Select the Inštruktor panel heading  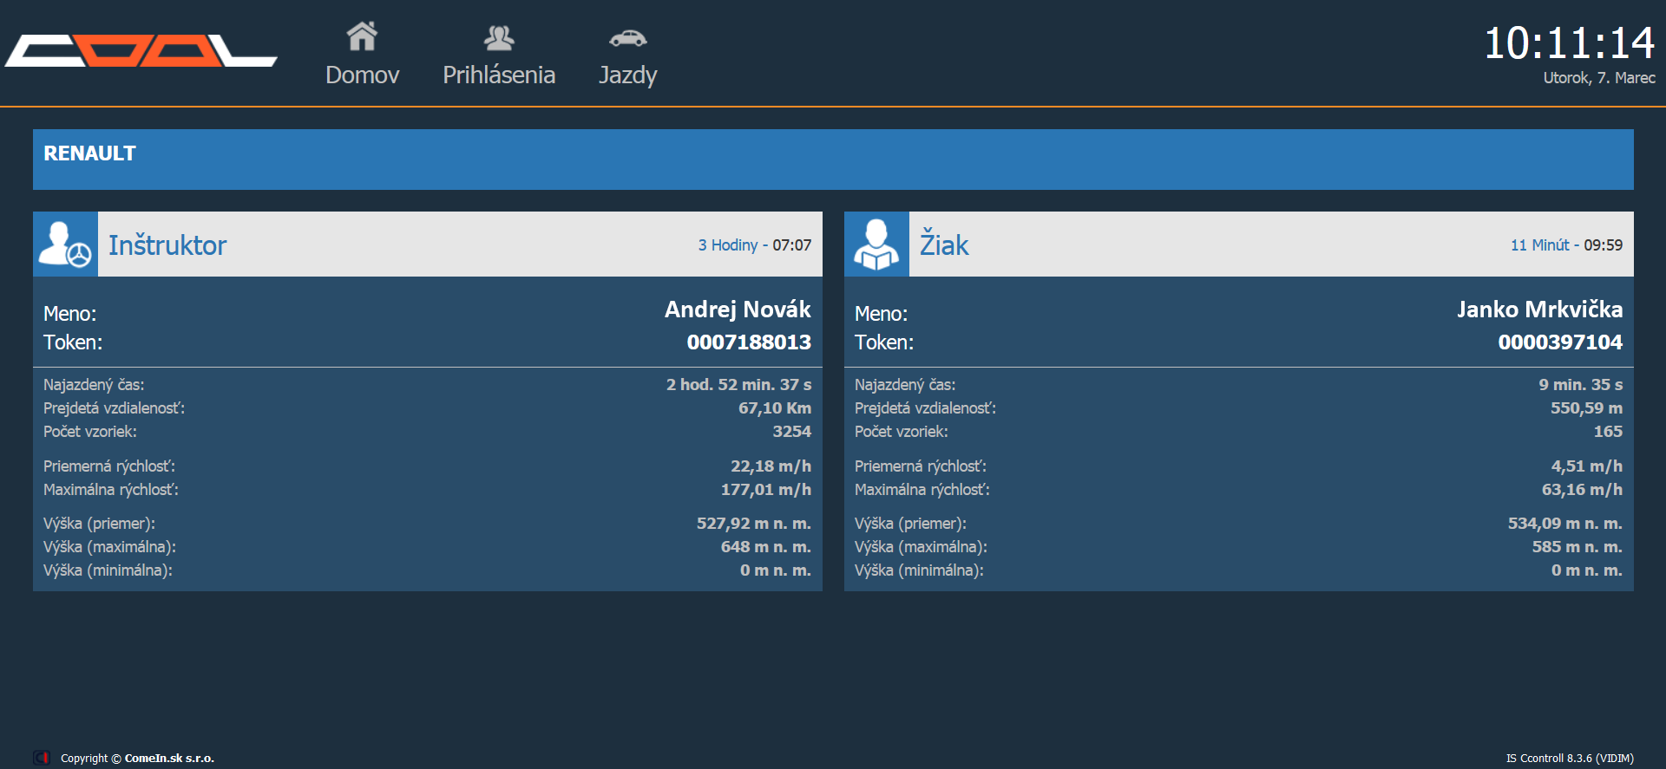click(x=167, y=245)
